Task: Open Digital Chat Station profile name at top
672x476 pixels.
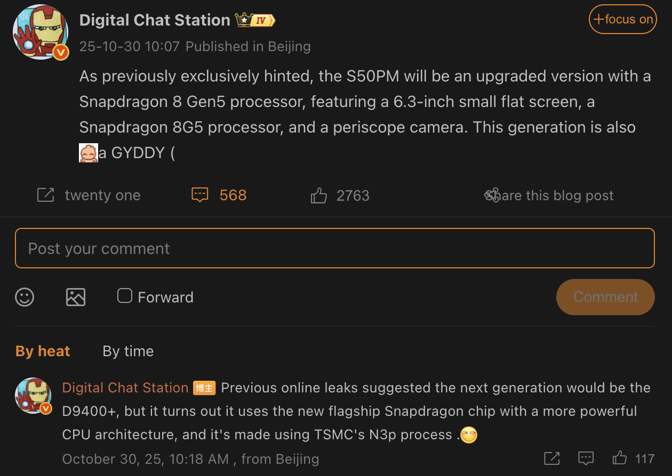Action: click(x=155, y=21)
